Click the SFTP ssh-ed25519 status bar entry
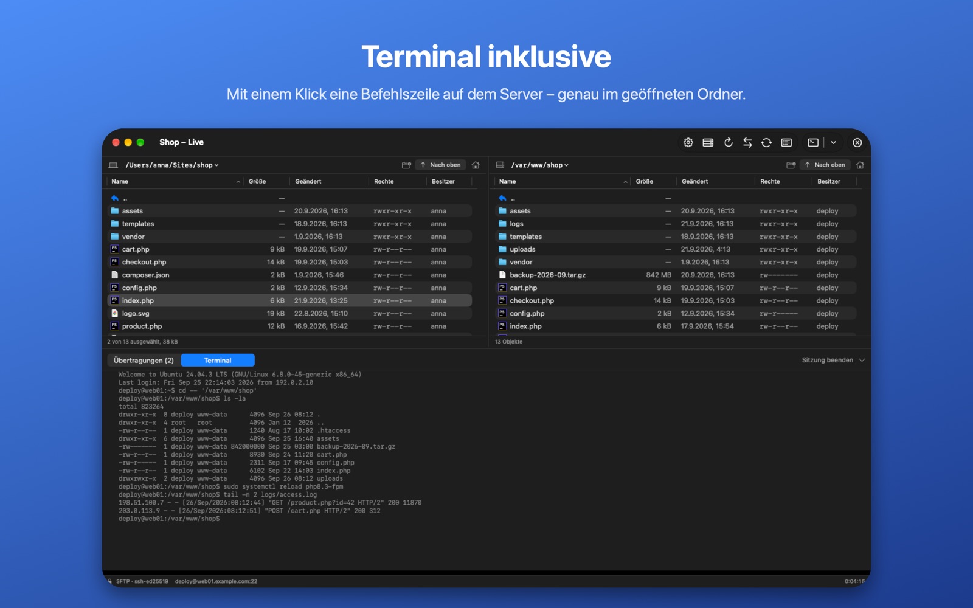This screenshot has width=973, height=608. 142,581
